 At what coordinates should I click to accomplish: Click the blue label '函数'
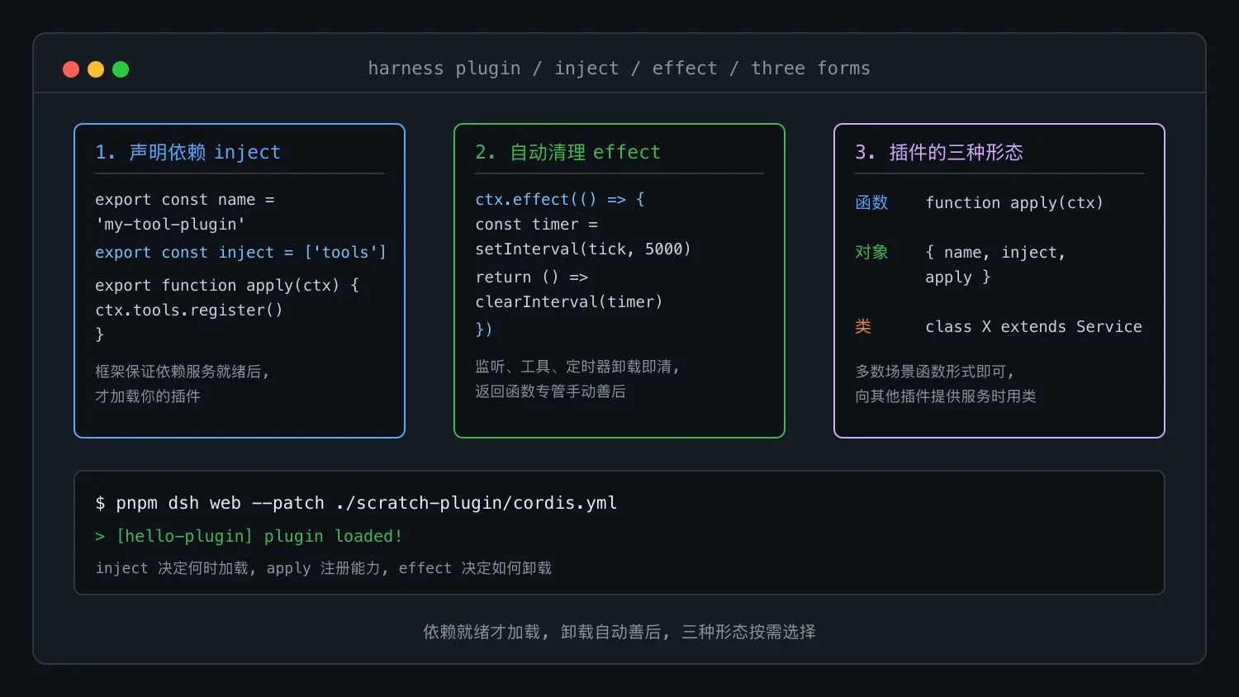point(871,203)
